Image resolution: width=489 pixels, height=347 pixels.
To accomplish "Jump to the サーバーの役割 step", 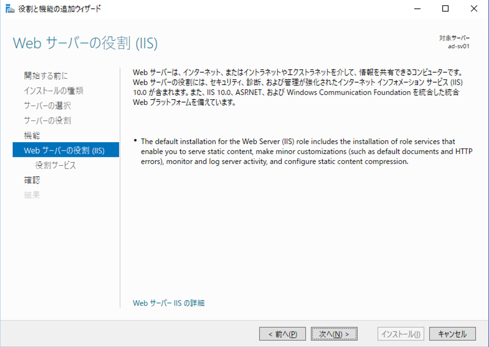I will [47, 121].
